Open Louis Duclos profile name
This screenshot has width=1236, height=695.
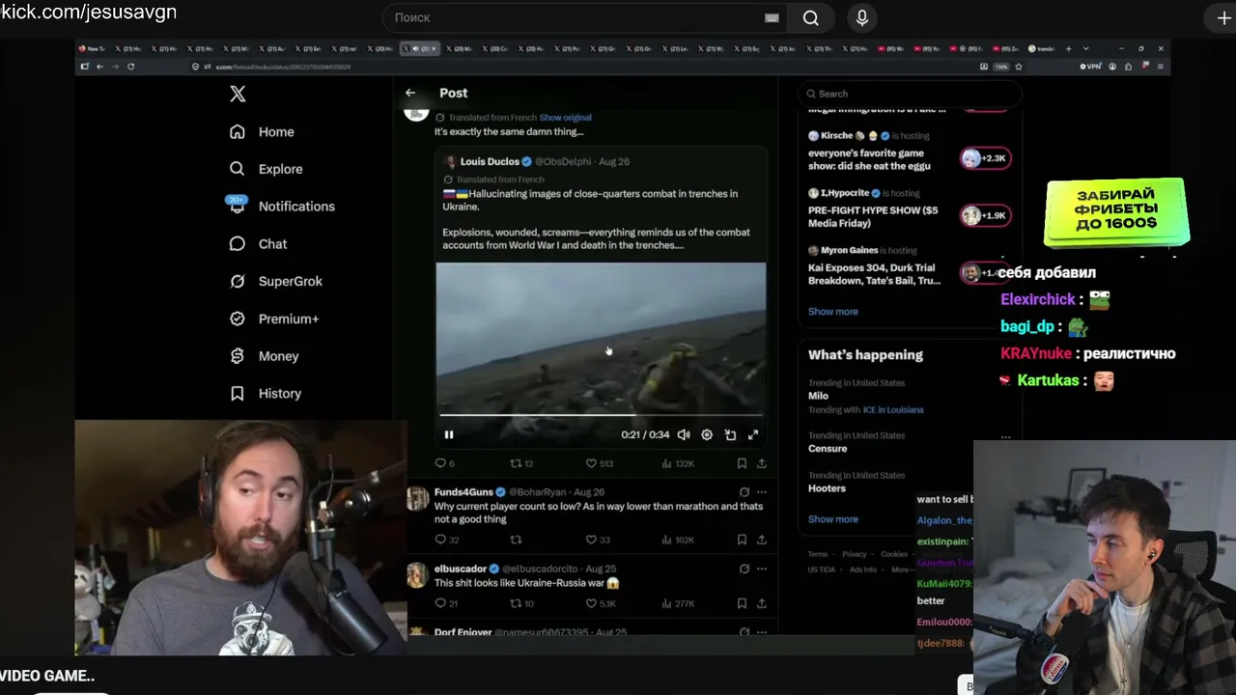click(490, 161)
